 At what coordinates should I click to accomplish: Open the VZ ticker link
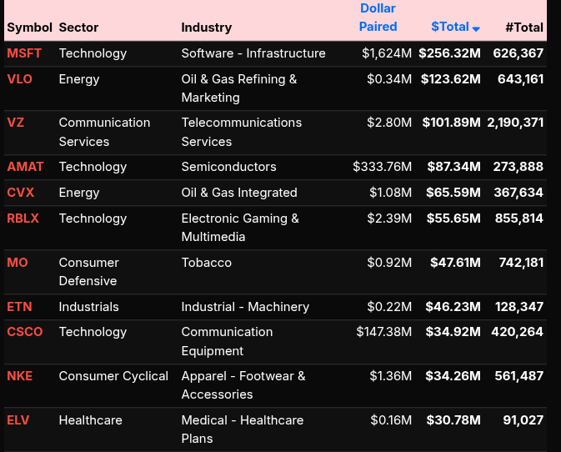[x=16, y=123]
